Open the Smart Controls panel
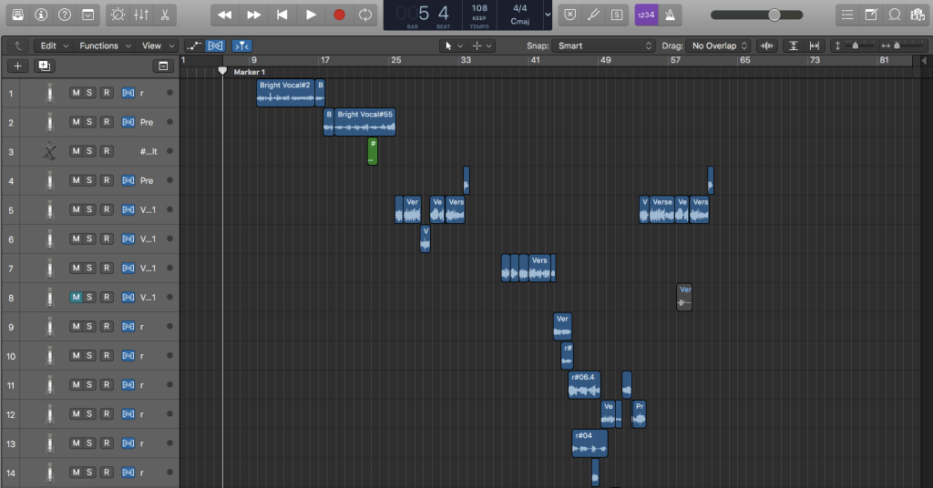Screen dimensions: 933x488 tap(118, 15)
